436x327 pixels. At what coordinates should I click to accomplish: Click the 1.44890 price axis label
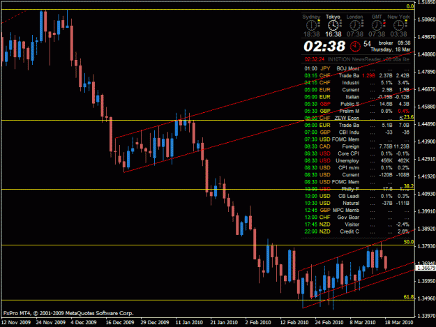point(426,124)
